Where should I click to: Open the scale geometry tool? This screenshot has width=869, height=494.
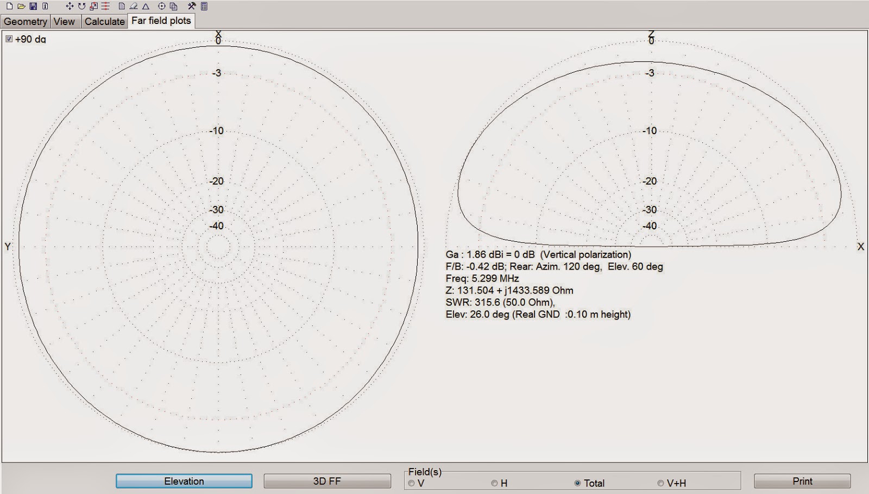tap(94, 7)
